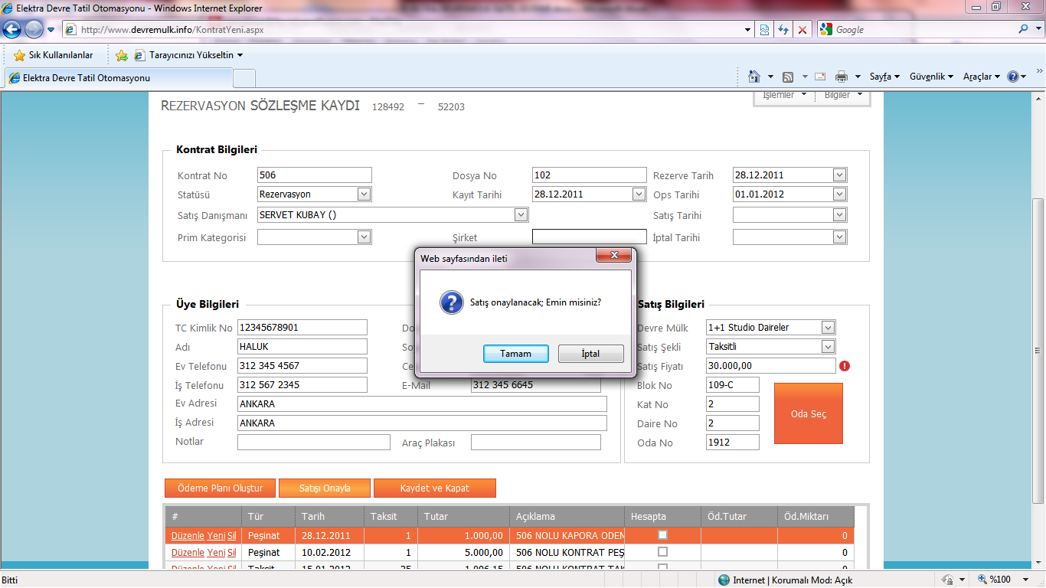Close the Web sayfasından ileti dialog
The height and width of the screenshot is (588, 1046).
[613, 255]
